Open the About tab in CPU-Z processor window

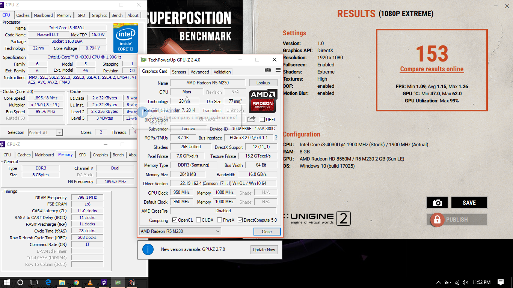click(133, 15)
